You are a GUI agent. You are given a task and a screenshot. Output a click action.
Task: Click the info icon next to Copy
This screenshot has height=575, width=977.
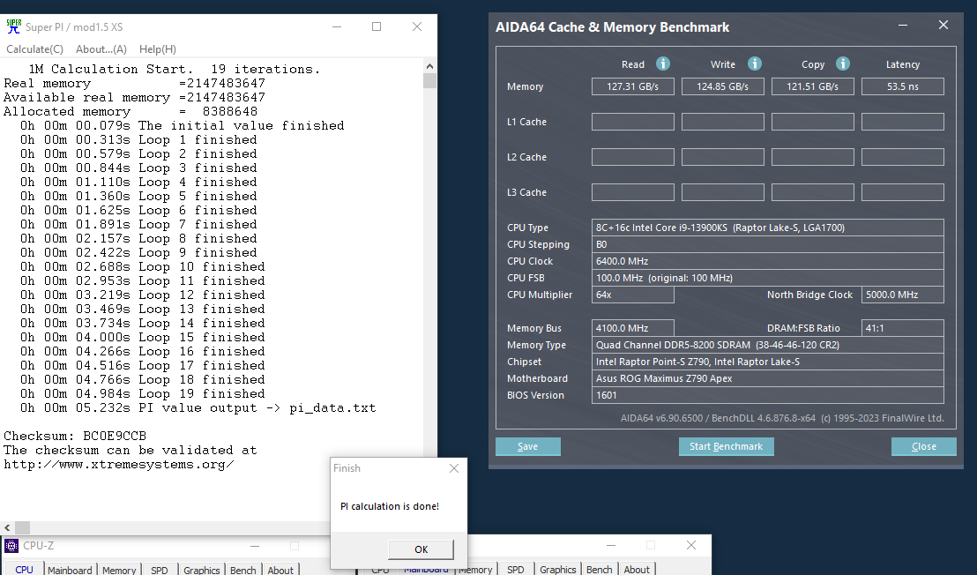pos(843,63)
